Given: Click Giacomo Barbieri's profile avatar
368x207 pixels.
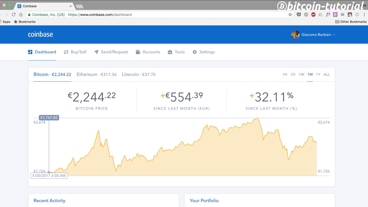Looking at the screenshot, I should [295, 34].
